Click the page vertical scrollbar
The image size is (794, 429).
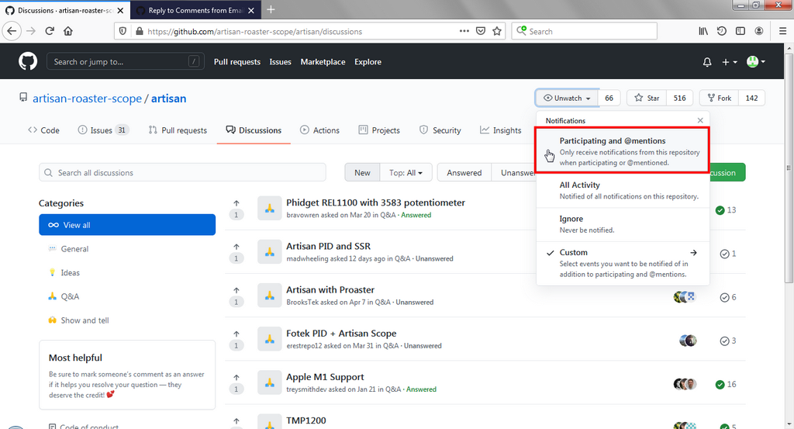coord(789,167)
